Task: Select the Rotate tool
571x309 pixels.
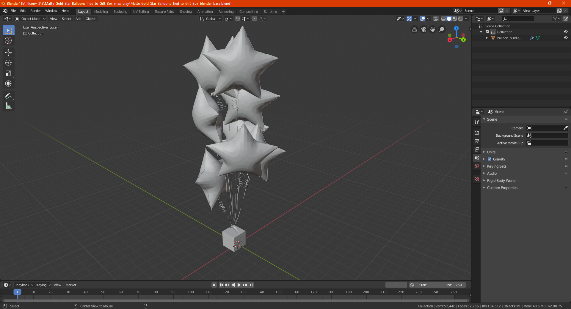Action: [8, 63]
